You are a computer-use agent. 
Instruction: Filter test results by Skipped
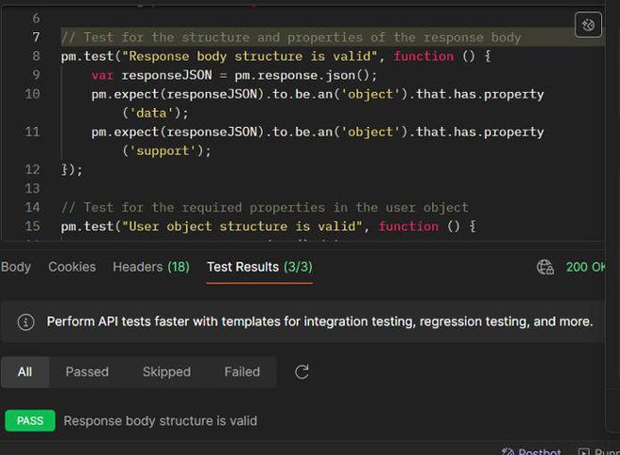(x=166, y=372)
